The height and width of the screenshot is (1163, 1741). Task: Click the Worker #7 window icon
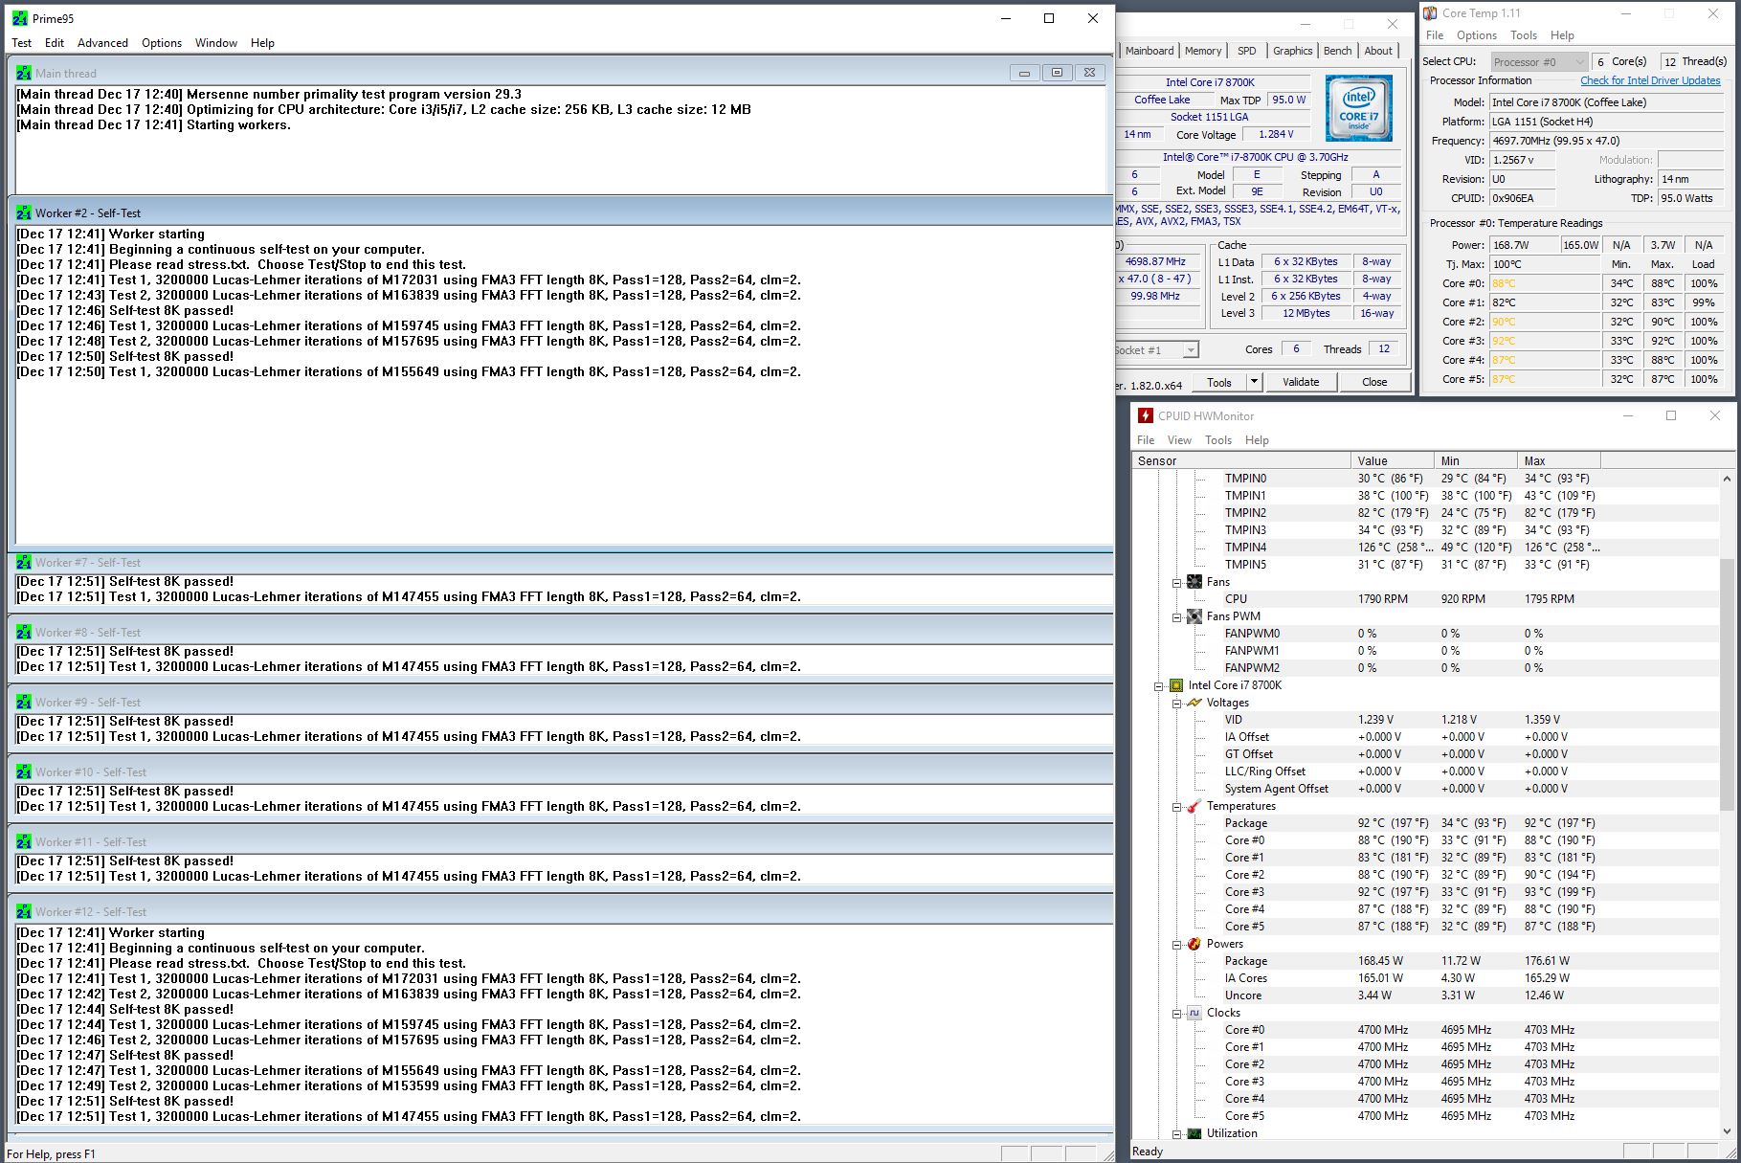click(x=24, y=562)
